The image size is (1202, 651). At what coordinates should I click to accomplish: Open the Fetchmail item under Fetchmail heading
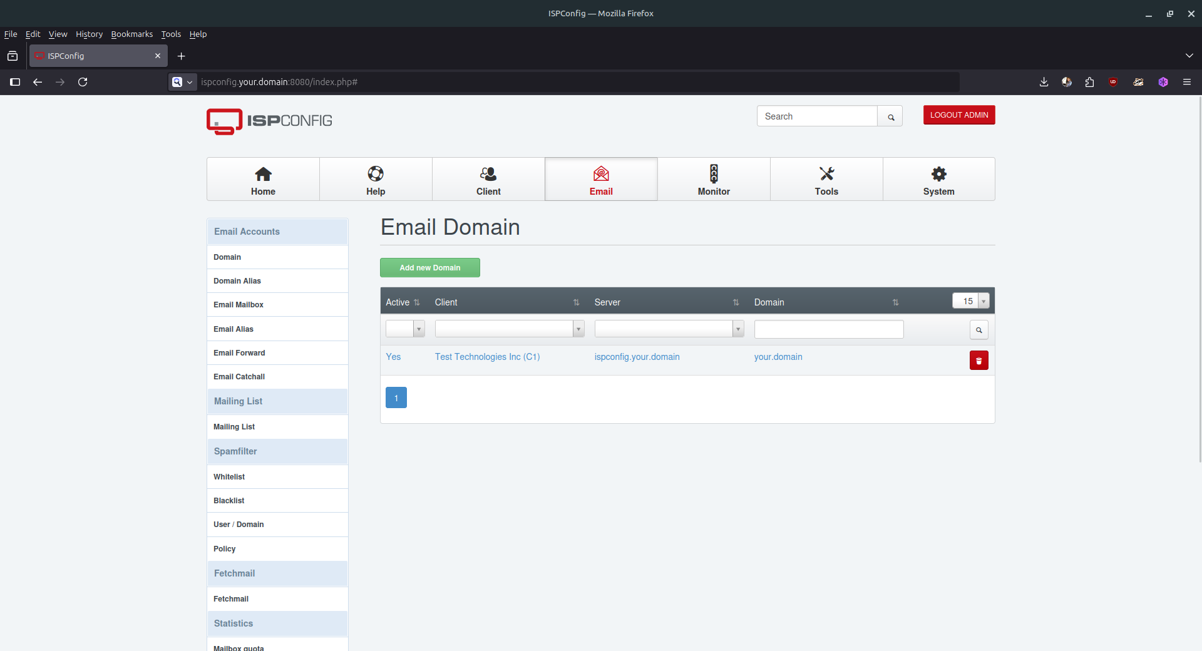tap(277, 599)
